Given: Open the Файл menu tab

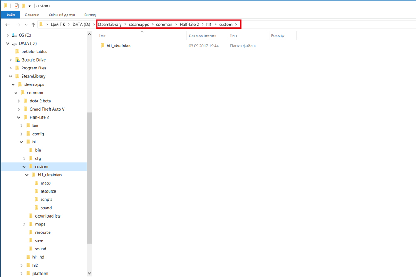Looking at the screenshot, I should [10, 15].
